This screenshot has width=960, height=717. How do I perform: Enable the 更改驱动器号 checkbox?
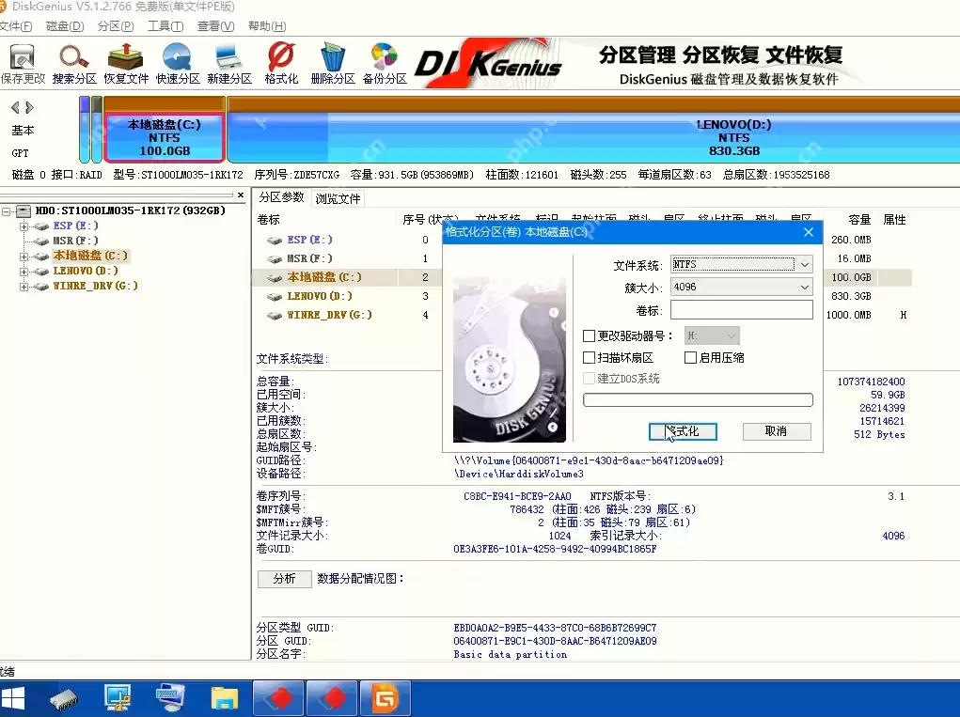point(590,335)
